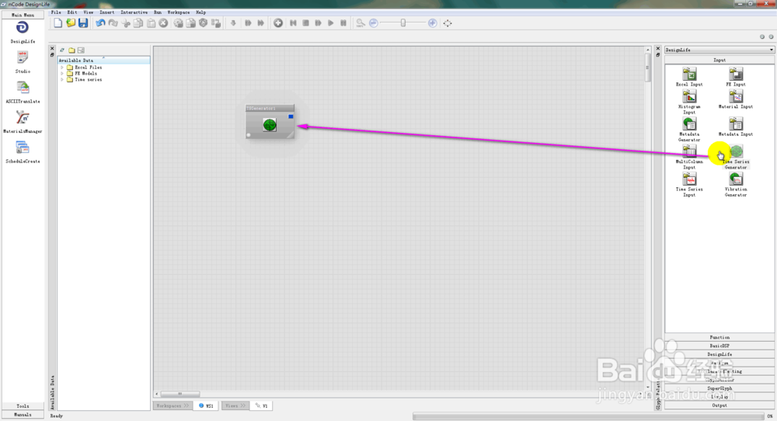Screen dimensions: 777x421
Task: Select the Time Series Input glyph
Action: (689, 185)
